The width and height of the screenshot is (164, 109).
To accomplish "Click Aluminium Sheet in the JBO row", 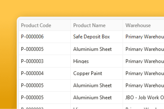I will click(x=97, y=98).
